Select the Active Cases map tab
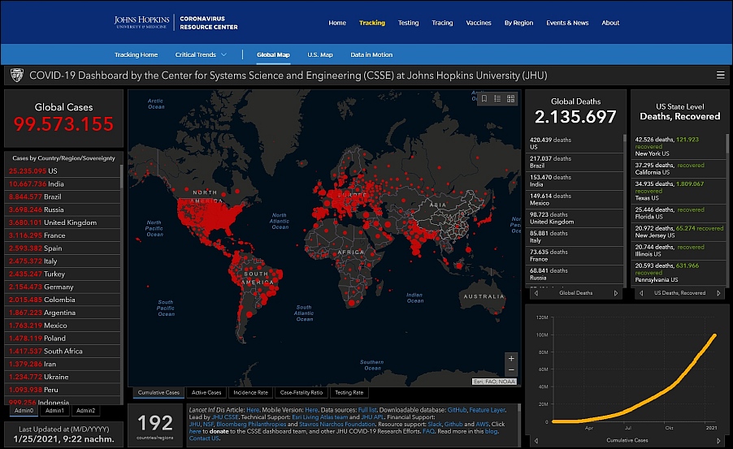Image resolution: width=733 pixels, height=449 pixels. click(x=206, y=392)
